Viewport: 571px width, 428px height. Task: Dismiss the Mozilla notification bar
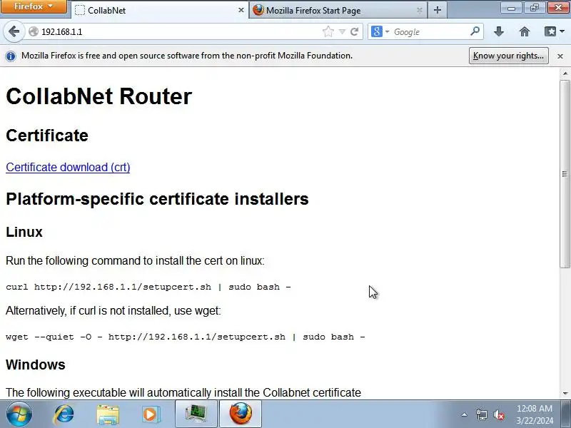coord(560,56)
